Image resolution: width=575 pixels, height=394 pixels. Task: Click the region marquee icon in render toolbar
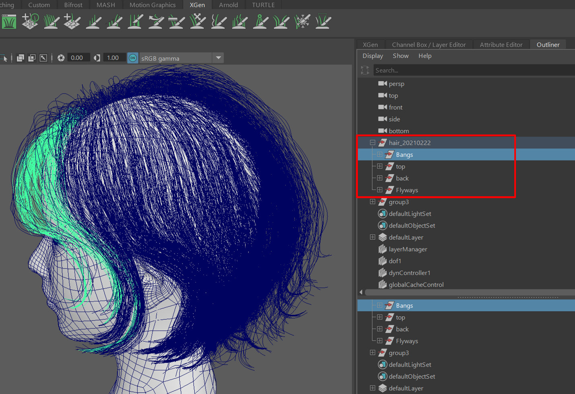point(43,57)
